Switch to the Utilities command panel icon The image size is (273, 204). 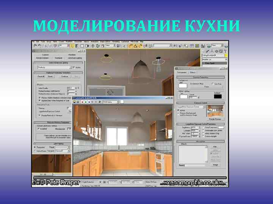(x=225, y=51)
